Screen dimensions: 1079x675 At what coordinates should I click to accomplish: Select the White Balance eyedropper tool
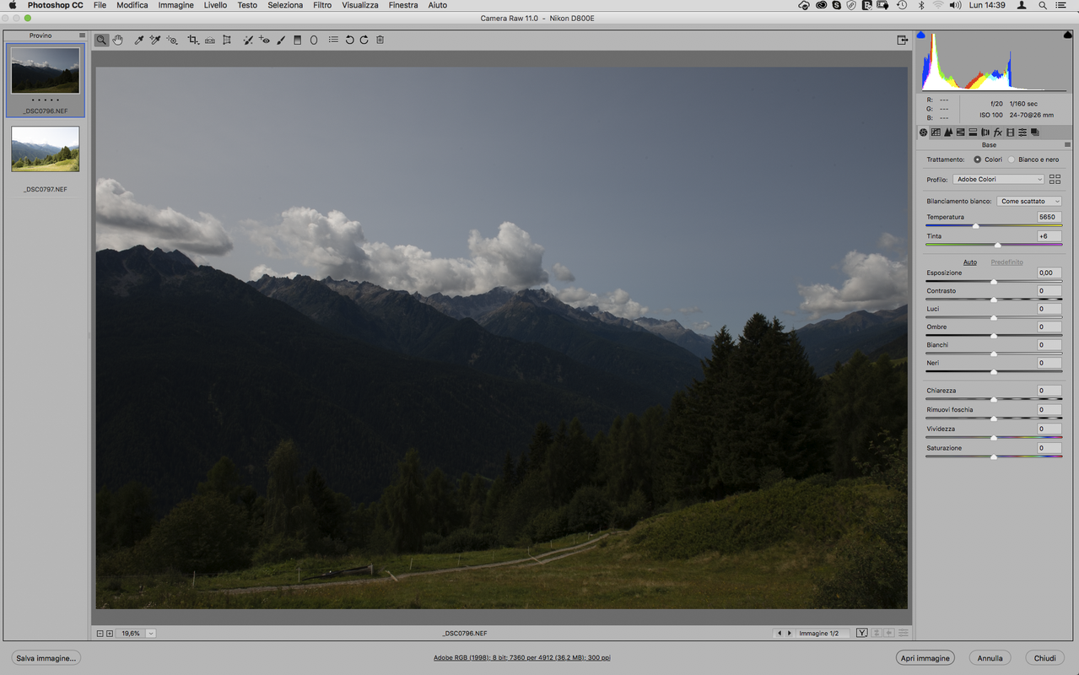(x=139, y=40)
